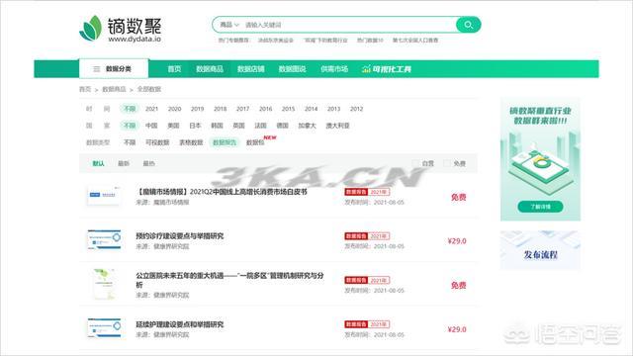
Task: Sort results by 最新
Action: click(124, 163)
